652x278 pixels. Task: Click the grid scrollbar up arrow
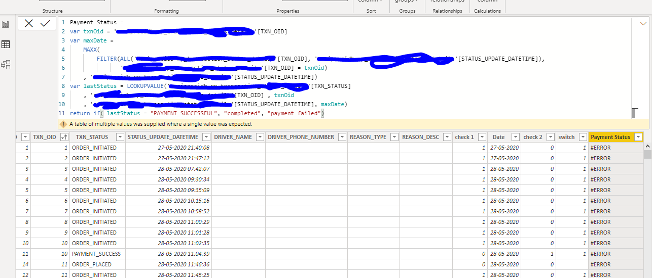[x=647, y=146]
